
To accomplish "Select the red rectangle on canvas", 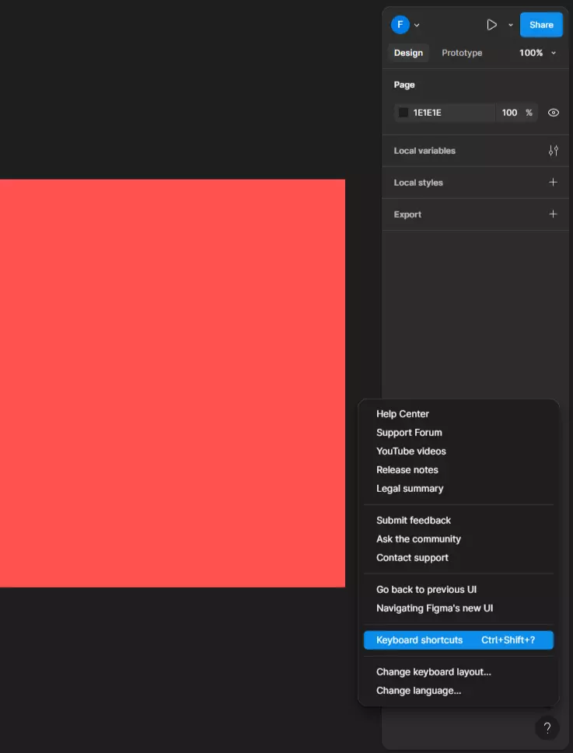I will click(171, 383).
